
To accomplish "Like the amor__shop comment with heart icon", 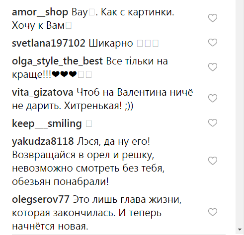I will 213,18.
